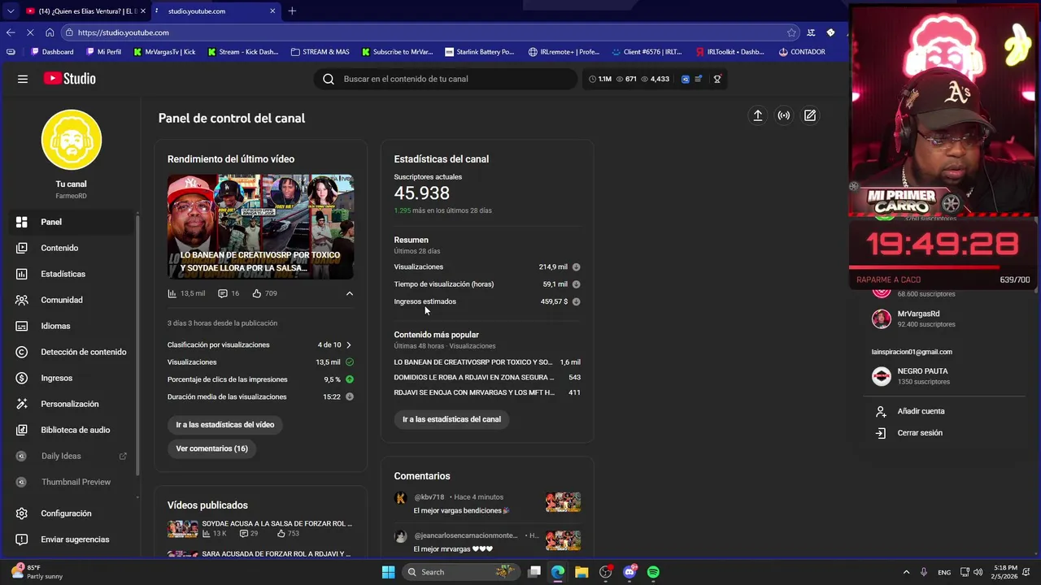Click green check next to 13,5 mil views
The image size is (1041, 585).
(350, 362)
